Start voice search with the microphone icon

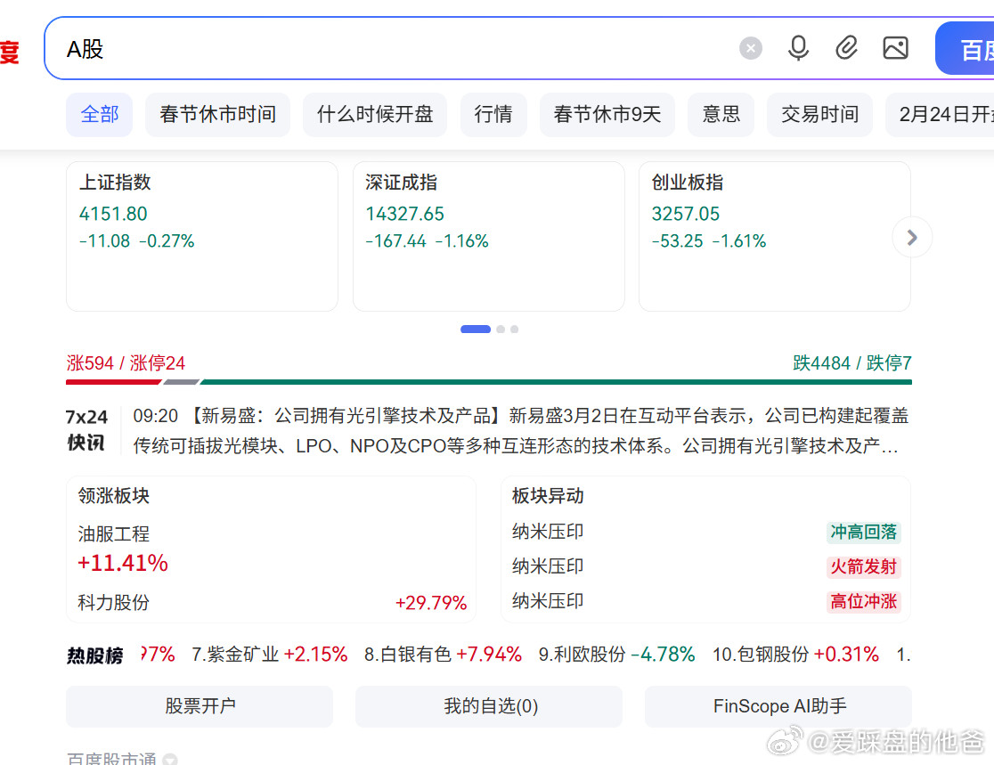click(798, 48)
